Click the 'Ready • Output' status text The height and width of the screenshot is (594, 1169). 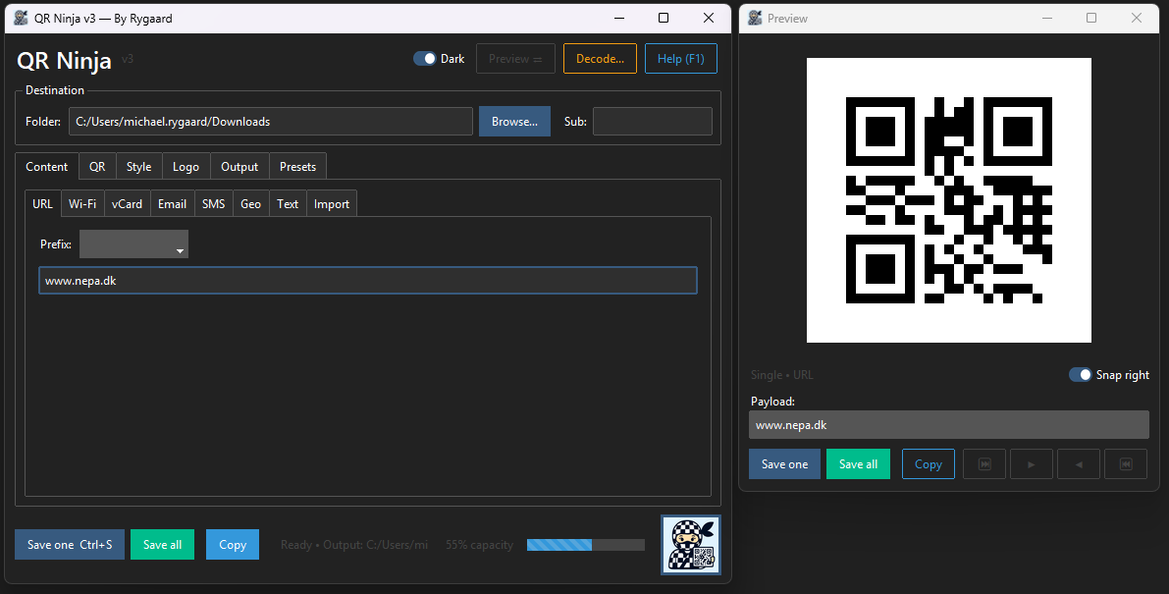(x=354, y=545)
